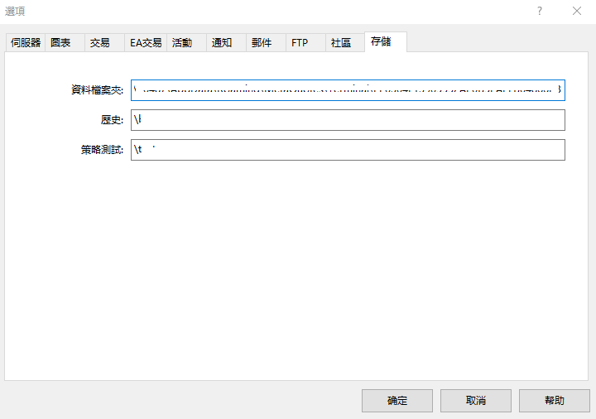This screenshot has width=596, height=419.
Task: Click the 資料檔案夾 path field
Action: click(348, 90)
